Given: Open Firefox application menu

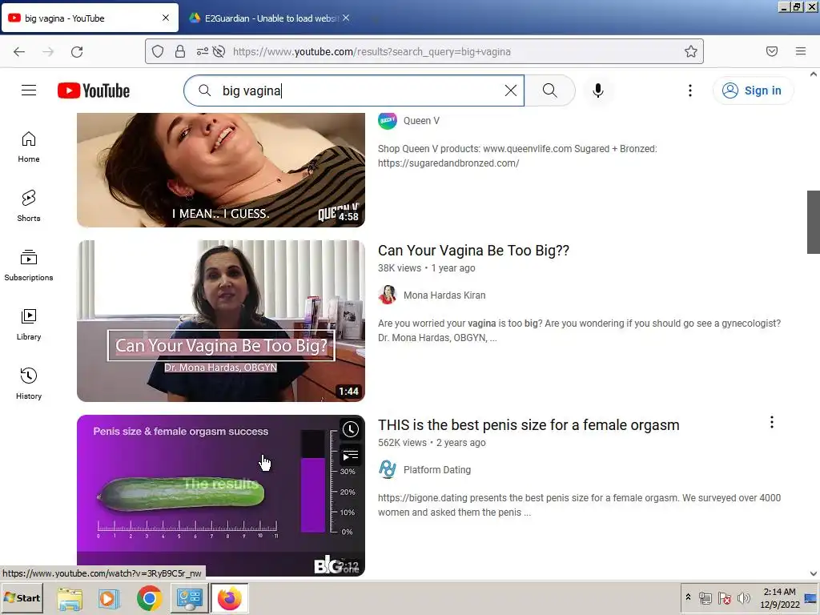Looking at the screenshot, I should click(x=801, y=51).
